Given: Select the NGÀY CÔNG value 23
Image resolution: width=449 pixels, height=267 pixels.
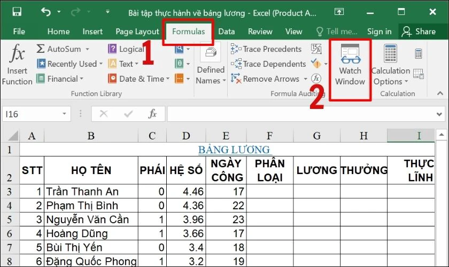Looking at the screenshot, I should click(x=226, y=219).
